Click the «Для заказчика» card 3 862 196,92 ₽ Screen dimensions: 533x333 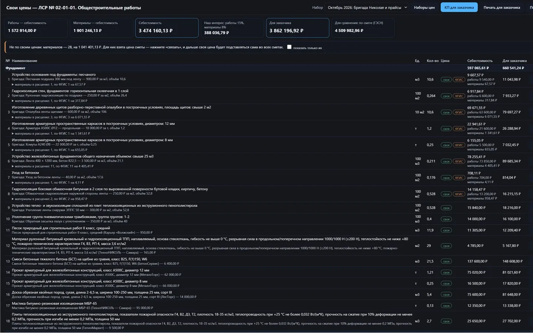(298, 28)
